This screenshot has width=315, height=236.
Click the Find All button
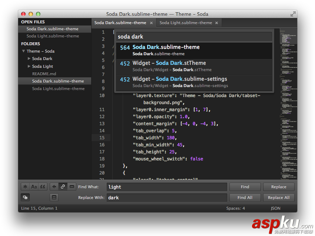tap(245, 197)
